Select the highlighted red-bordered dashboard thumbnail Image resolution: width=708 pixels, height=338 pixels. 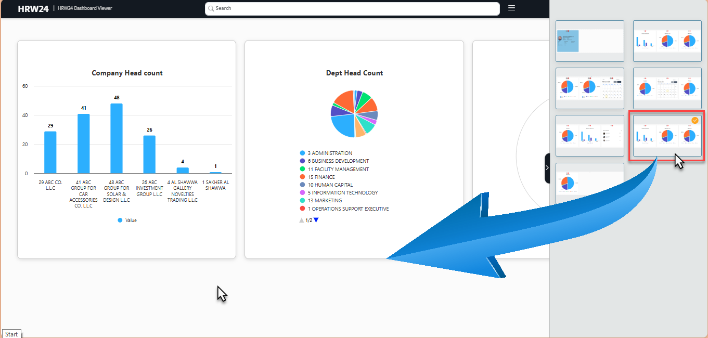pyautogui.click(x=666, y=136)
